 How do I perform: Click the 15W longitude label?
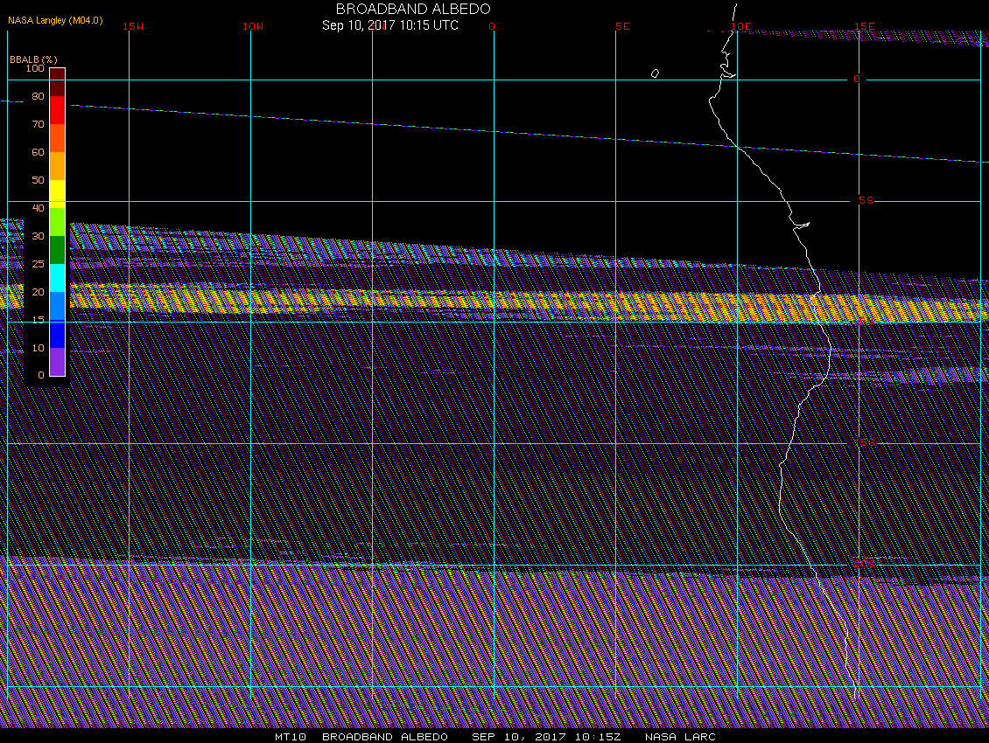[133, 26]
